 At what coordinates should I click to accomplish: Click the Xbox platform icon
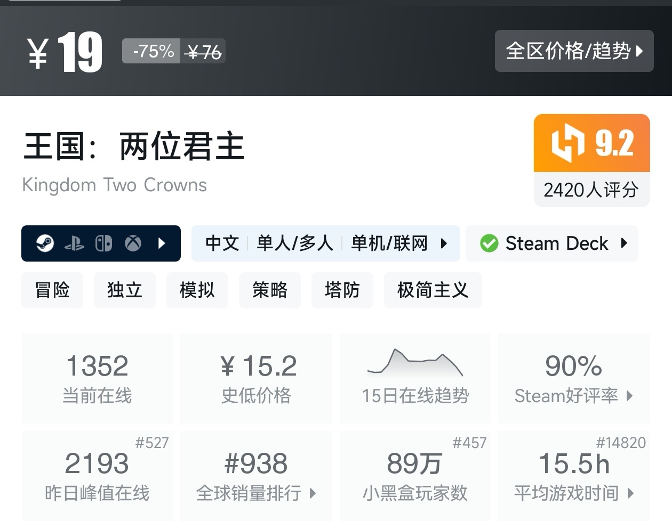(133, 243)
